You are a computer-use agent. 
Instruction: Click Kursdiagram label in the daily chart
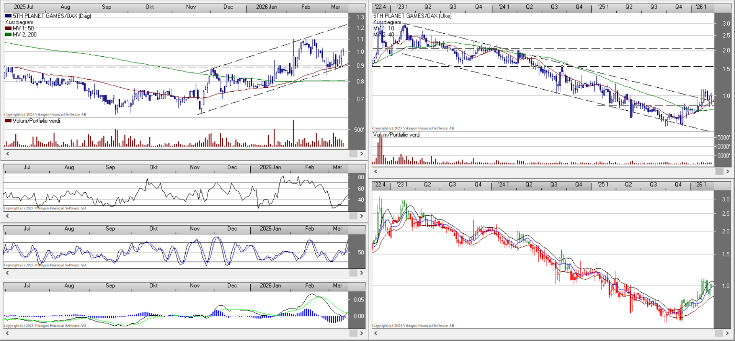coord(19,22)
